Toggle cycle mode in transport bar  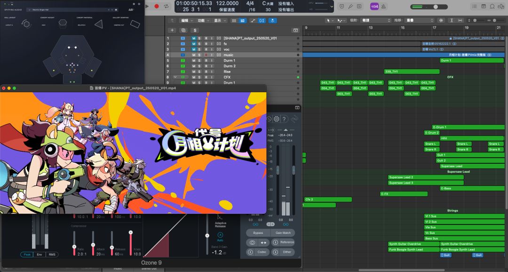pos(167,6)
